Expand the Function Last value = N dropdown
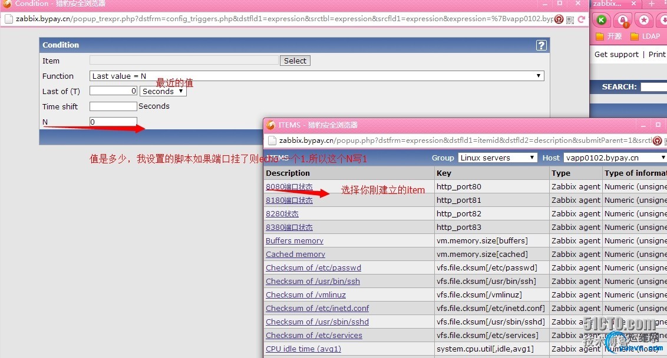The height and width of the screenshot is (358, 667). pos(317,76)
